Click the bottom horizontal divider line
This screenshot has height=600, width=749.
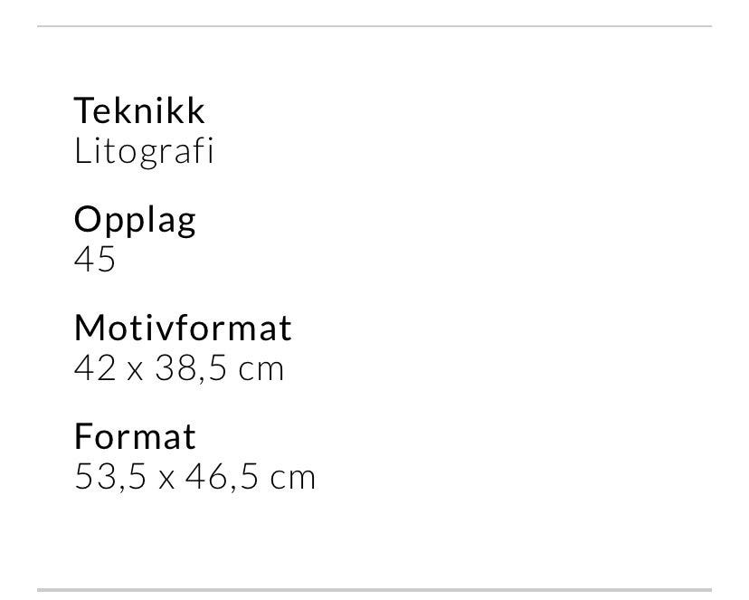point(374,590)
